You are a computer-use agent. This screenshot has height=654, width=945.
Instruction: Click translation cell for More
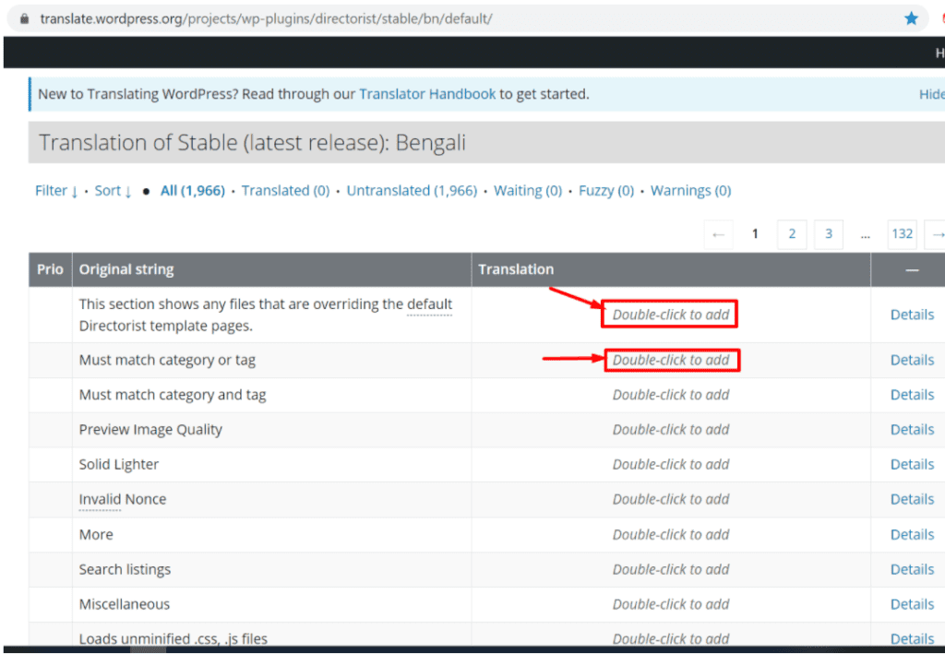tap(671, 535)
